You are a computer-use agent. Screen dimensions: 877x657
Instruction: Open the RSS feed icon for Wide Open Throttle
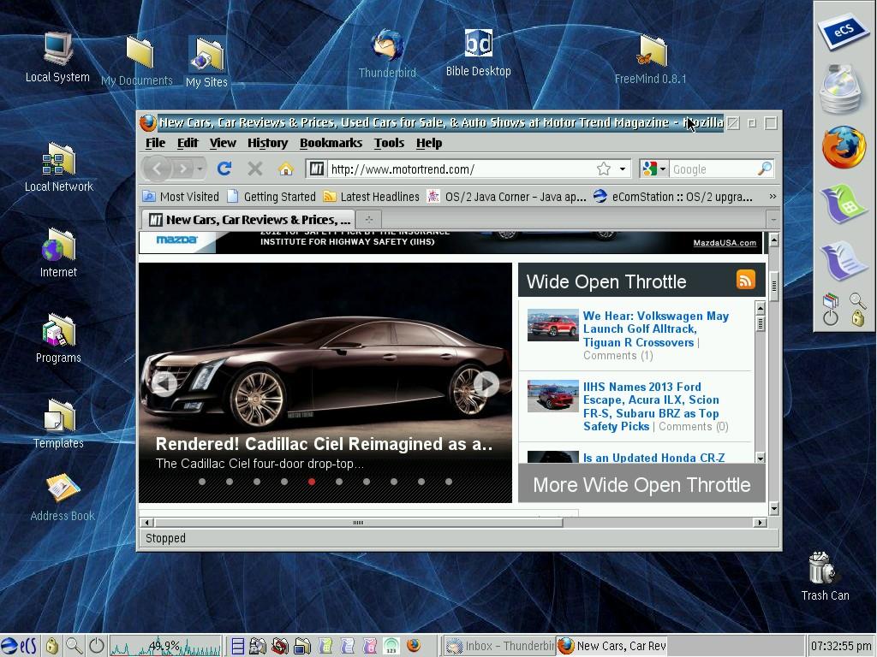[x=746, y=280]
